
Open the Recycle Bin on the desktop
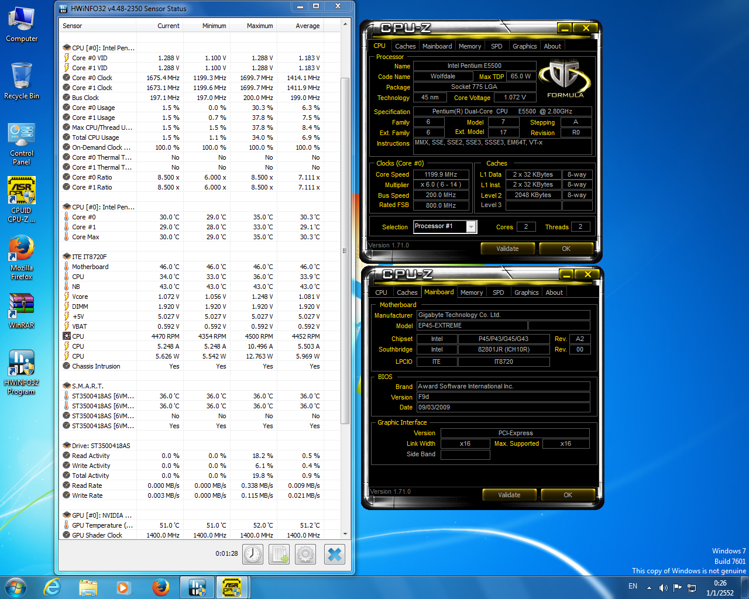(x=22, y=81)
